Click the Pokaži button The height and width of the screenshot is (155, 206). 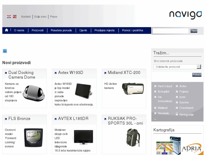point(197,75)
